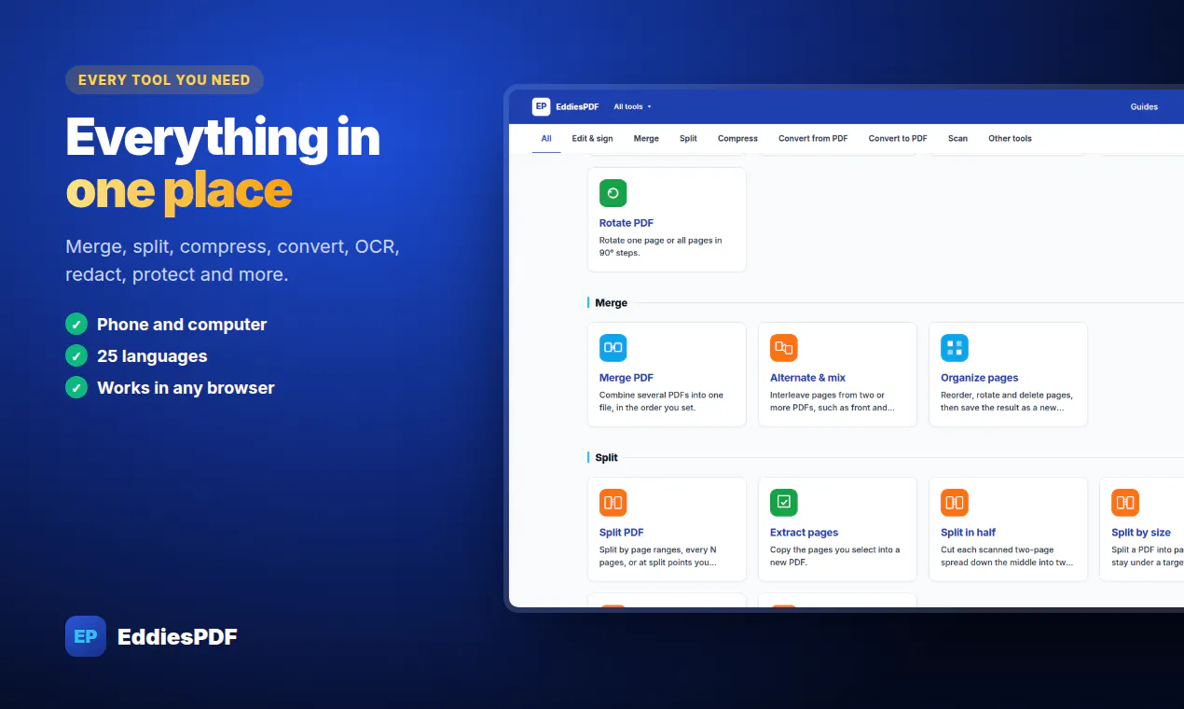Click the Split PDF orange icon
1184x709 pixels.
click(x=613, y=503)
